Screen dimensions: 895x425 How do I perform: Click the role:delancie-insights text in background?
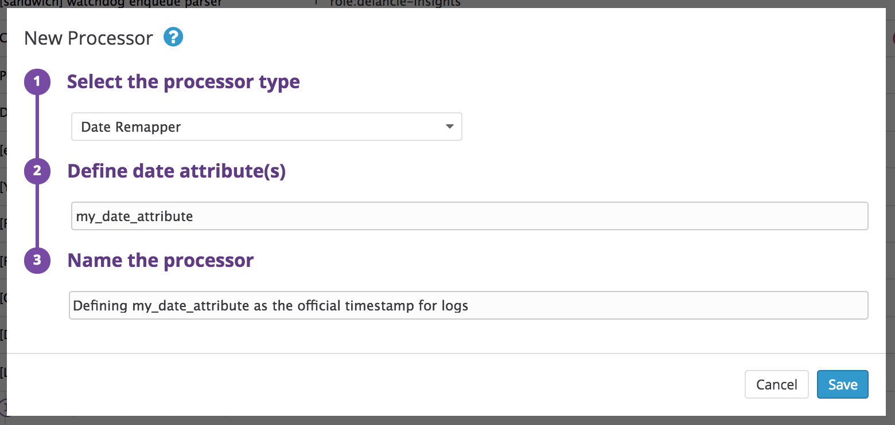pyautogui.click(x=395, y=3)
